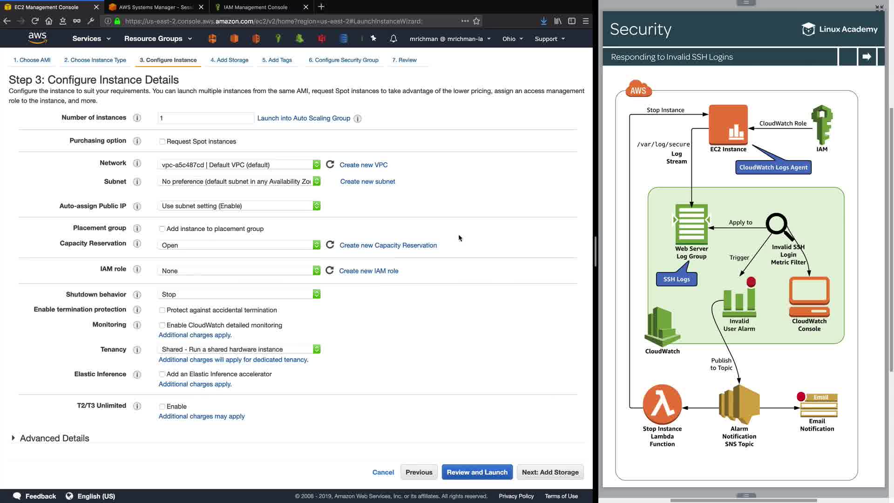Click the AWS logo home icon
This screenshot has height=503, width=894.
click(x=37, y=38)
